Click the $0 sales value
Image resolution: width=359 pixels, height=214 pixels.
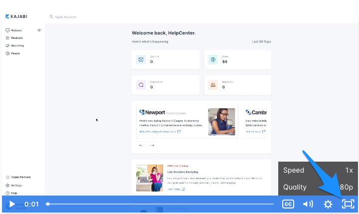[224, 62]
